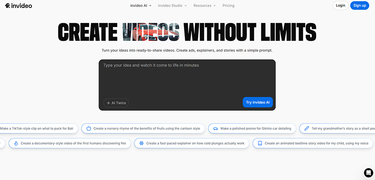Viewport: 375px width, 180px height.
Task: Pick the cold plunges explainer suggestion
Action: point(191,143)
